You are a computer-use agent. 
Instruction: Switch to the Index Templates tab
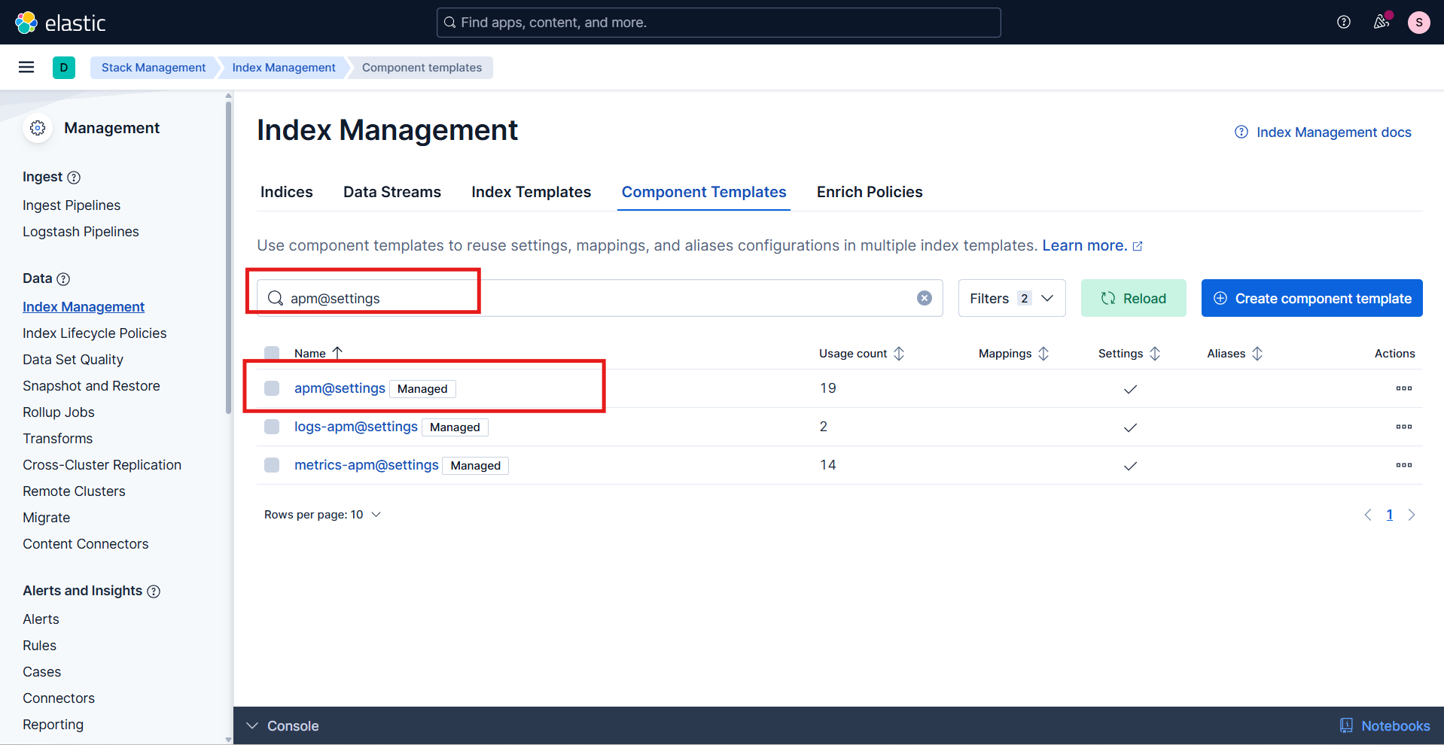[x=531, y=192]
